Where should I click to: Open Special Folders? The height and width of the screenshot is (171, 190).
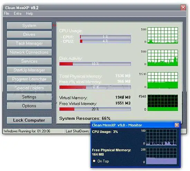tap(29, 88)
